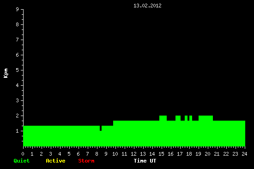
Task: Click the Kpm vertical axis label
Action: (6, 73)
